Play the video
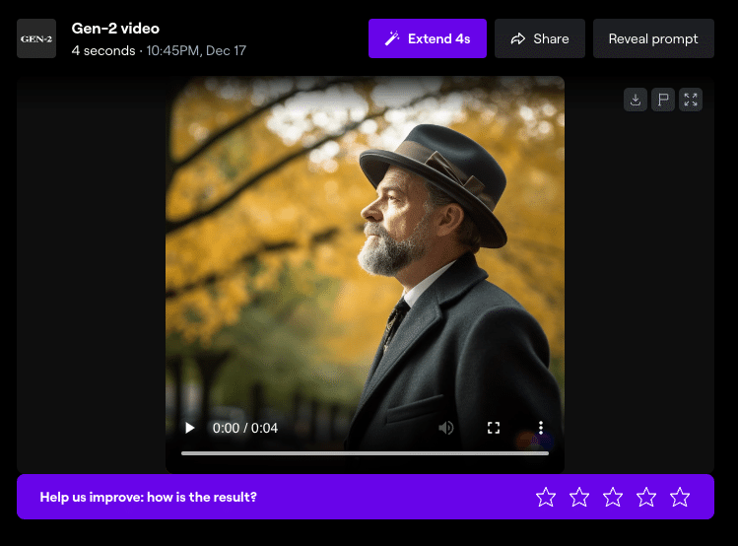Image resolution: width=738 pixels, height=546 pixels. point(190,428)
